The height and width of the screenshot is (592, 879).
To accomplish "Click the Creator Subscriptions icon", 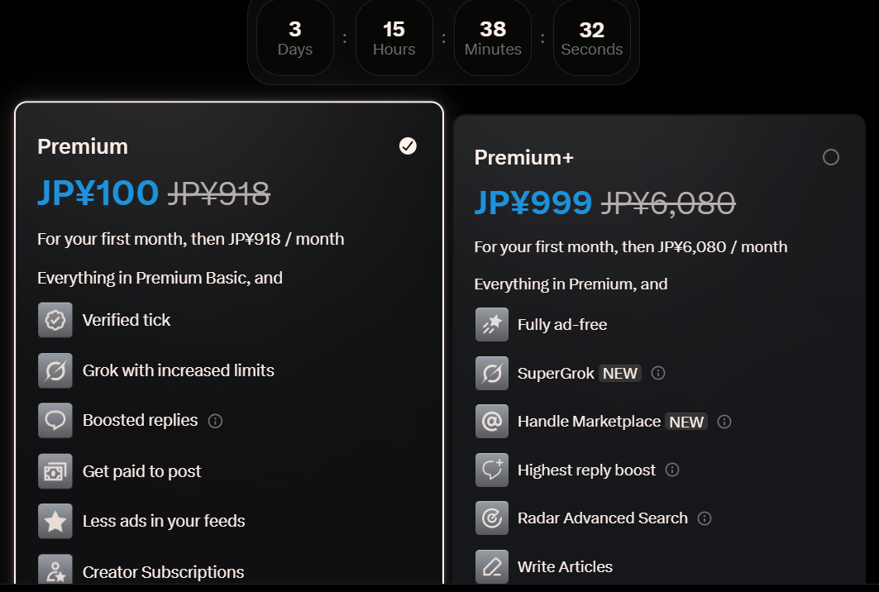I will click(55, 571).
